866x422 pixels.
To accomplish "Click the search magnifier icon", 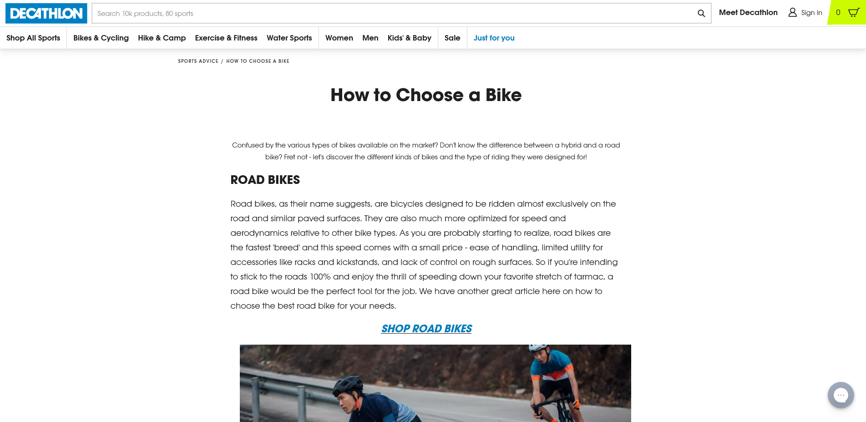I will pyautogui.click(x=701, y=14).
